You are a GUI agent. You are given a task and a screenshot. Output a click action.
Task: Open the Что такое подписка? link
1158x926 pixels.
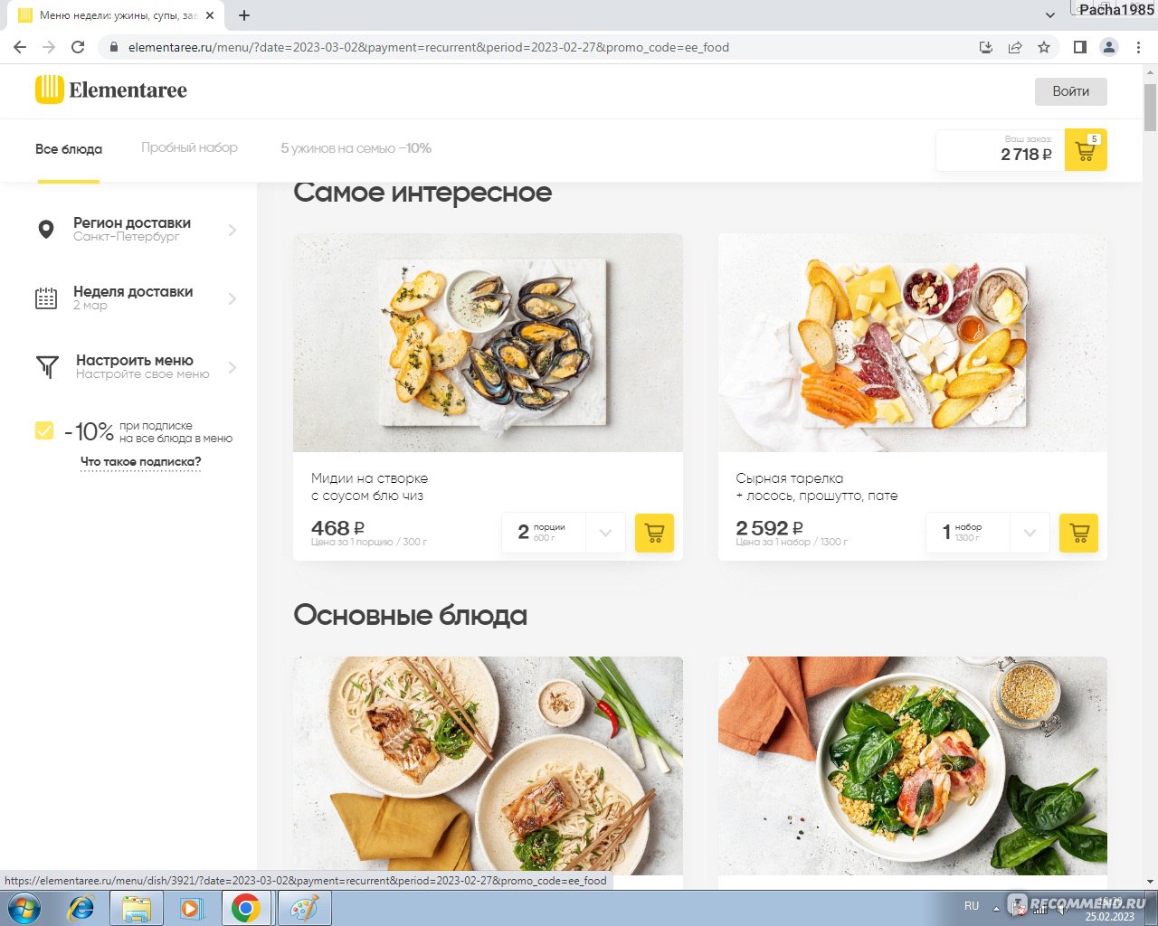(x=140, y=462)
